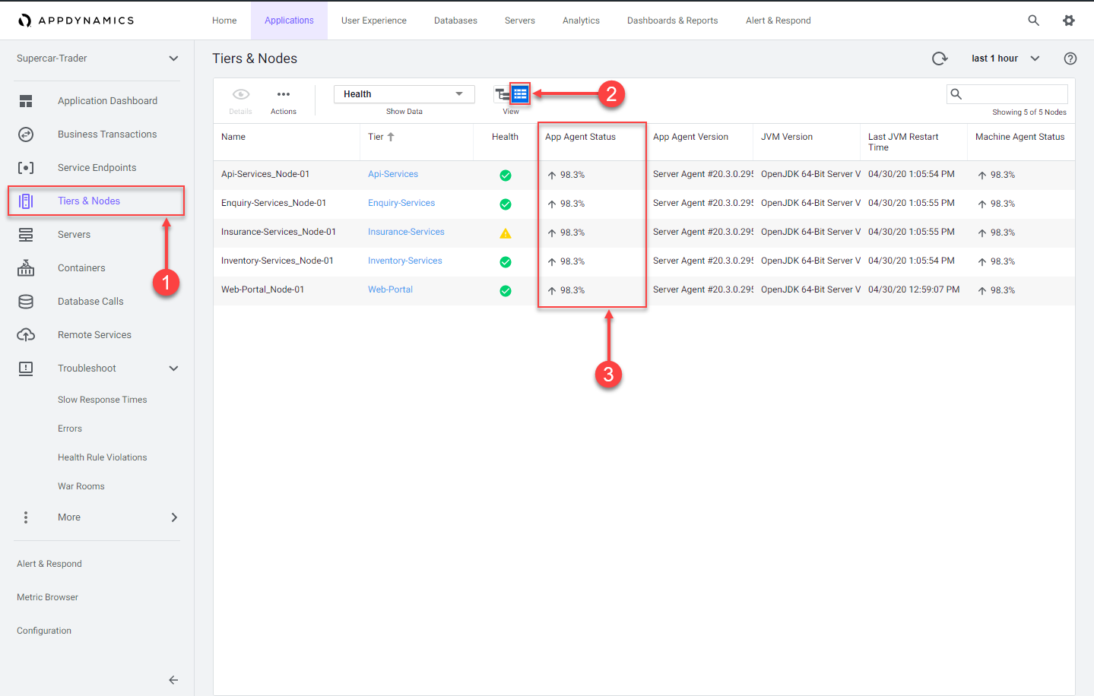Image resolution: width=1094 pixels, height=696 pixels.
Task: Switch to the tier hierarchy view icon
Action: [x=502, y=94]
